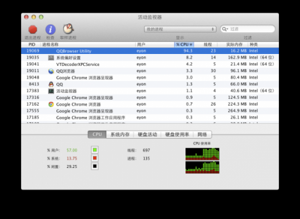
Task: Select the QQ process row PID 8413
Action: (x=150, y=84)
